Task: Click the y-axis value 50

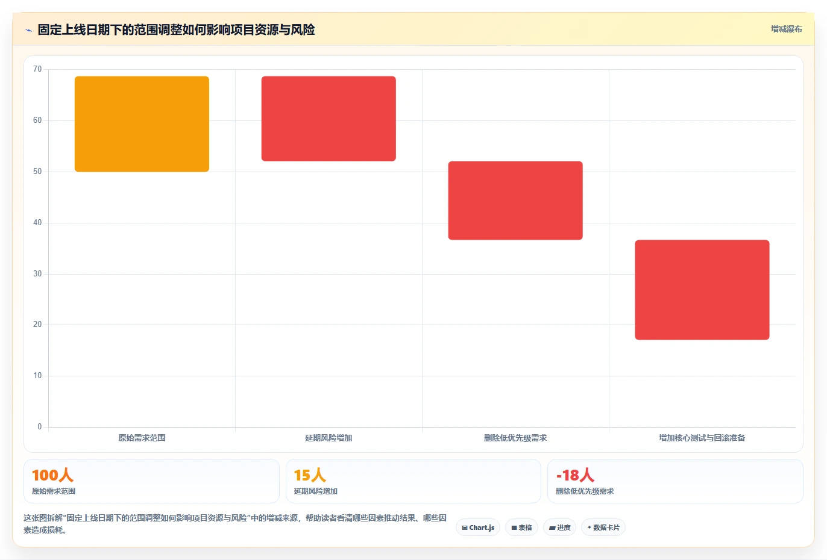Action: tap(37, 172)
